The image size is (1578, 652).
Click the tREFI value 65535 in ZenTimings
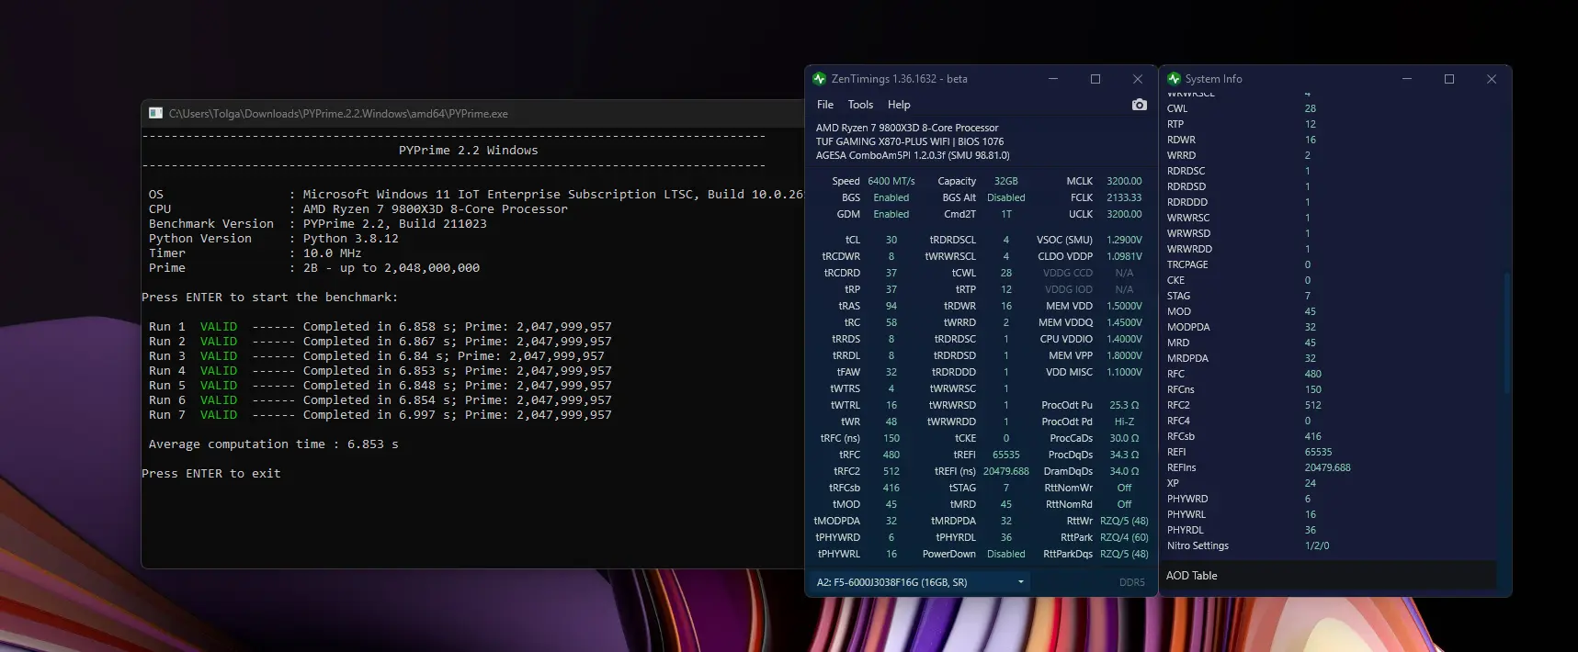[1006, 455]
